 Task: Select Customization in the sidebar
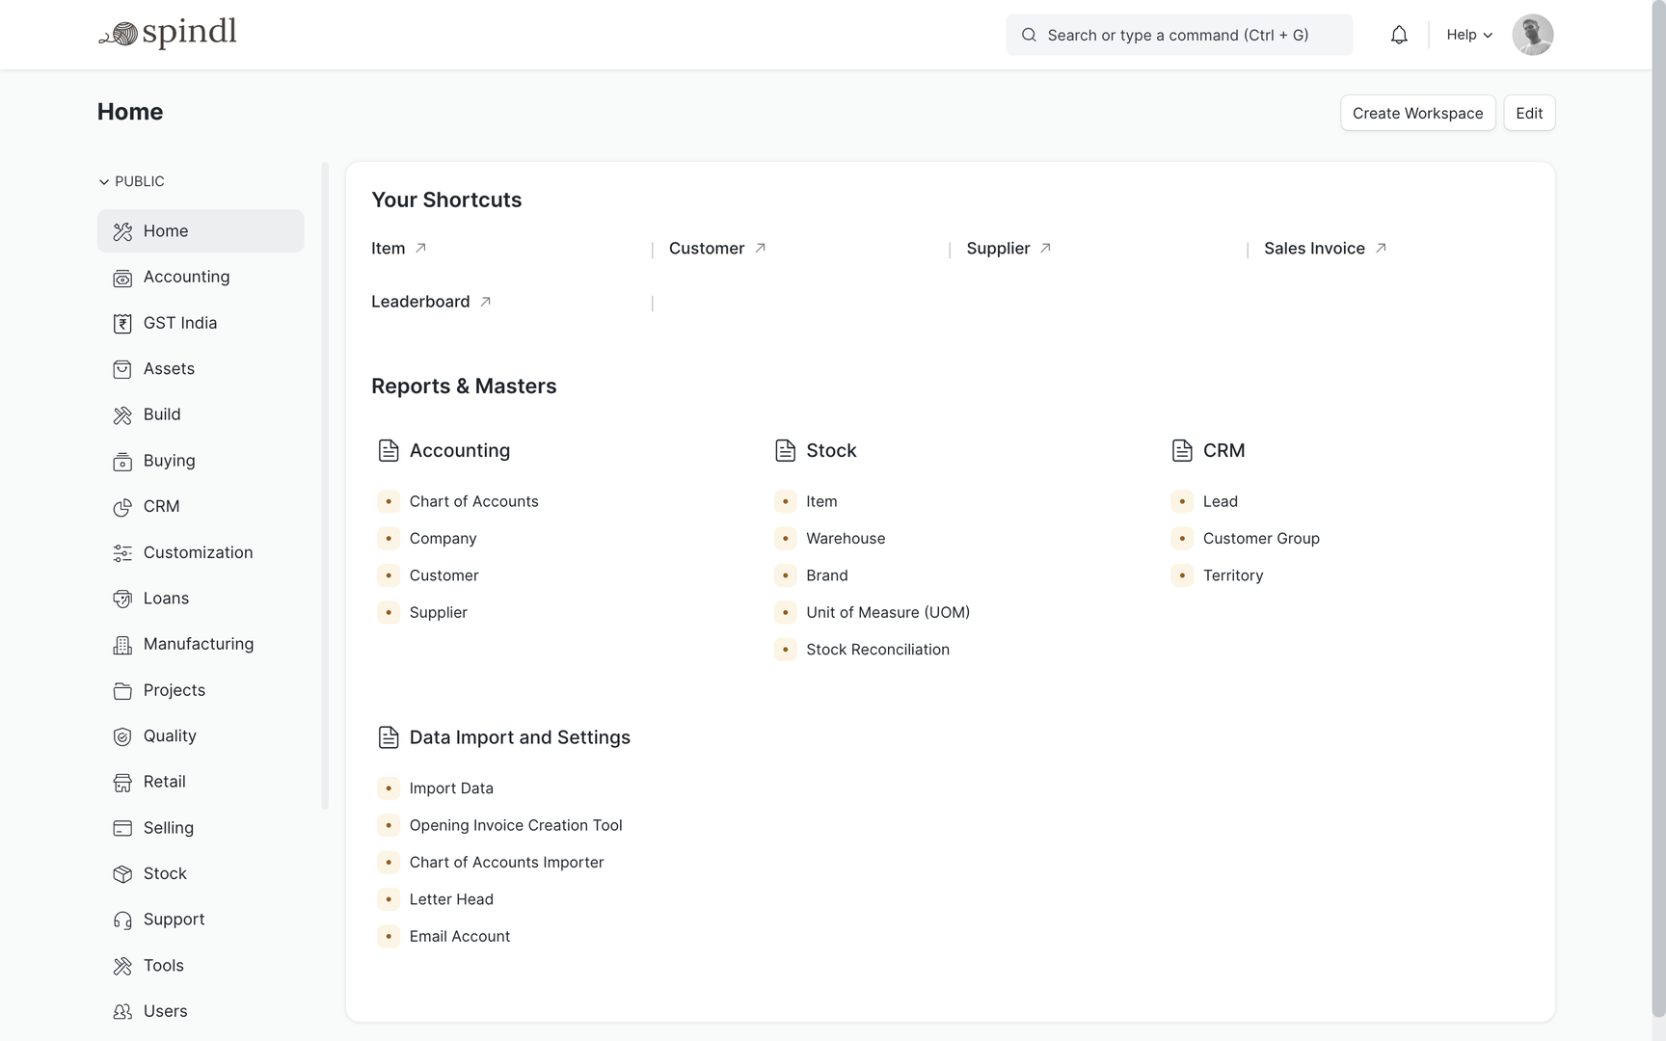click(x=201, y=552)
